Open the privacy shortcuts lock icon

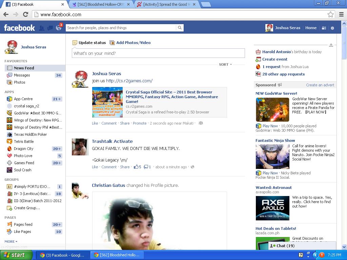324,28
